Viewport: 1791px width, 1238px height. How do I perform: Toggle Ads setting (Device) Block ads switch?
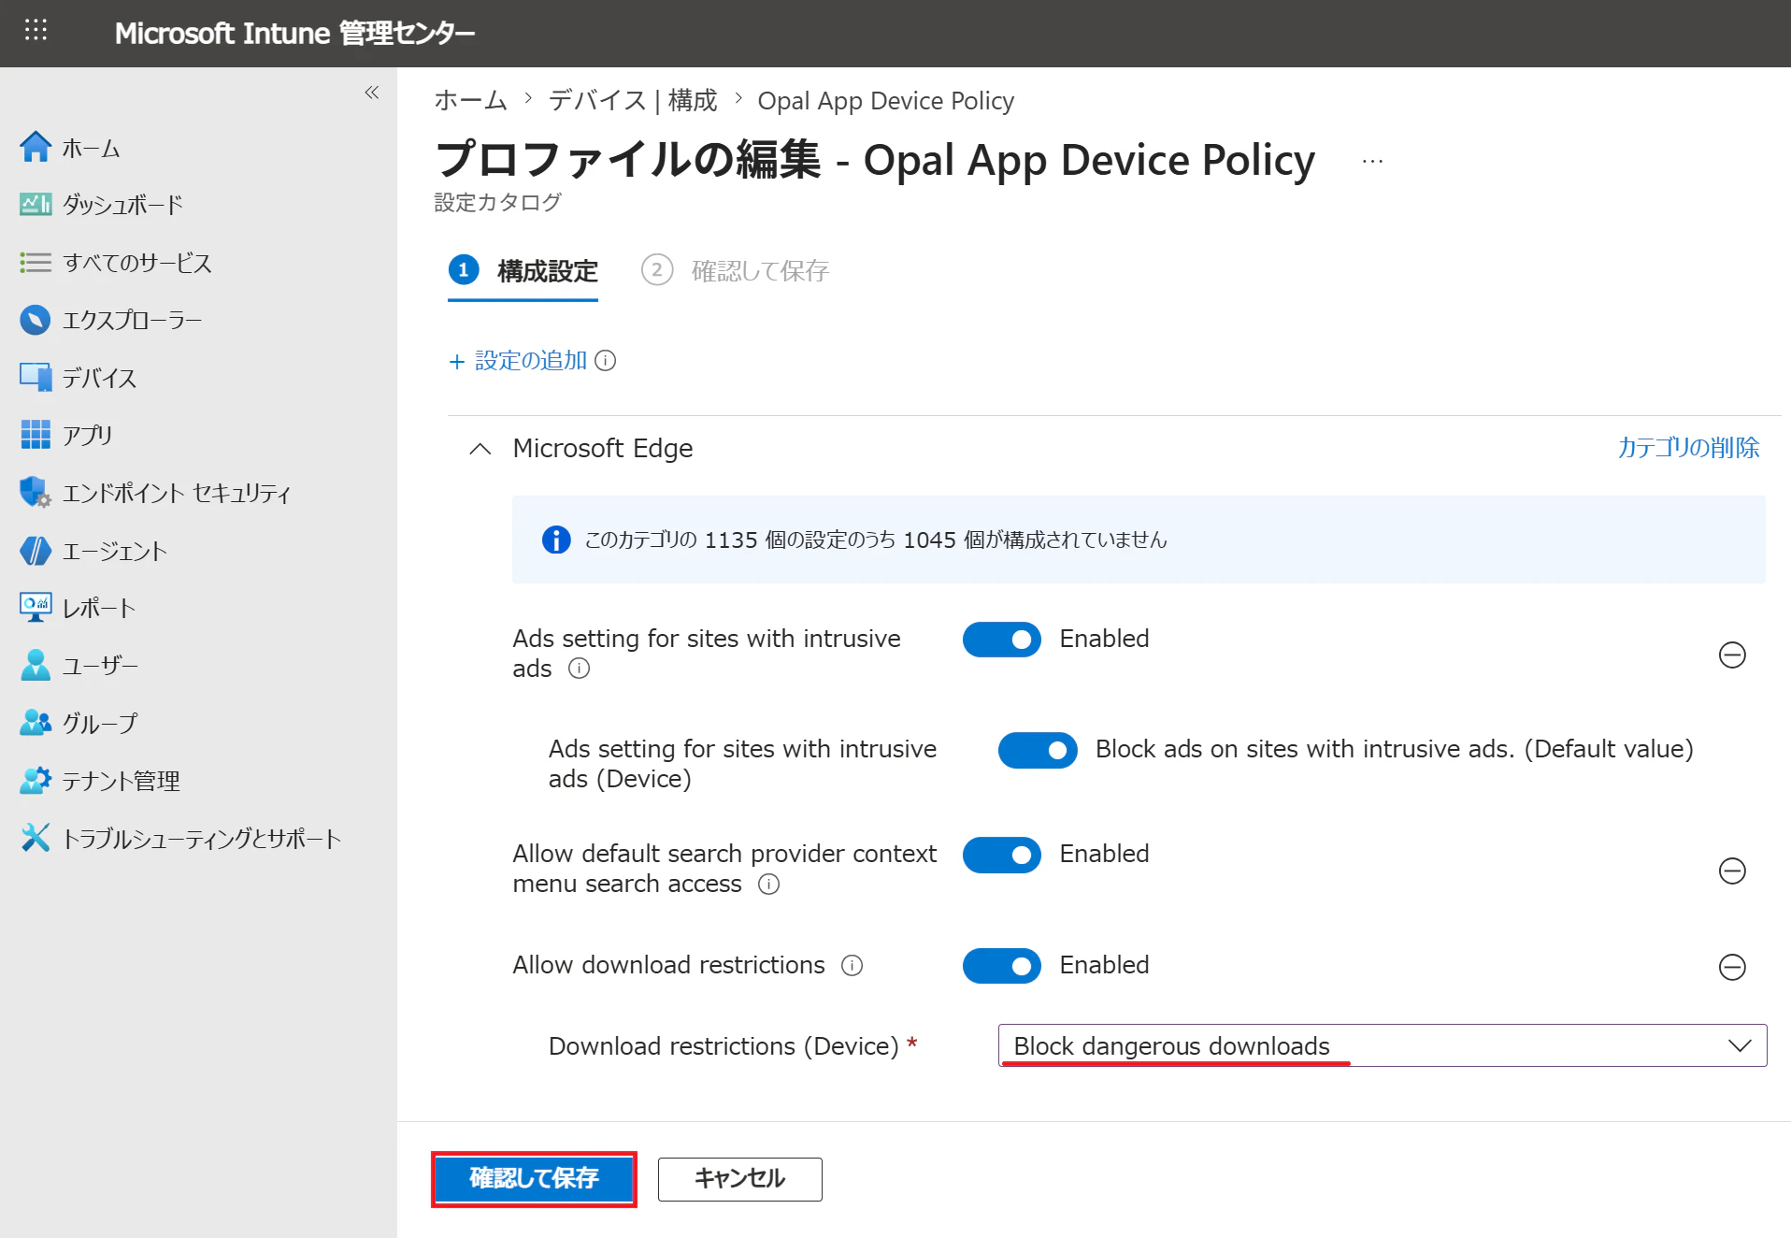pos(1038,750)
